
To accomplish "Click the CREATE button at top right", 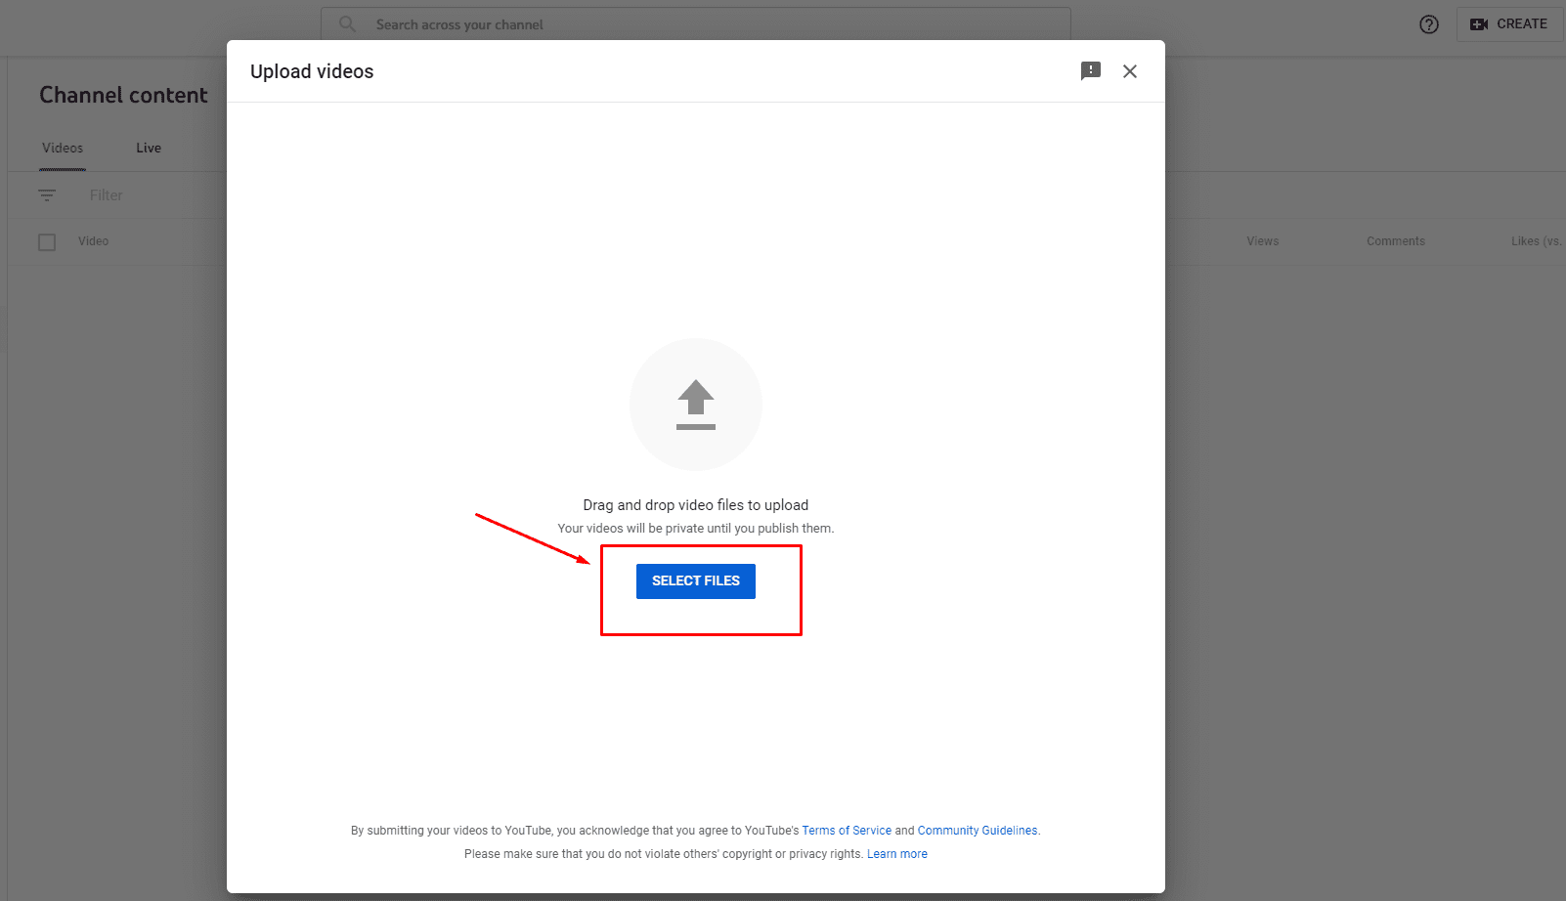I will [1509, 24].
